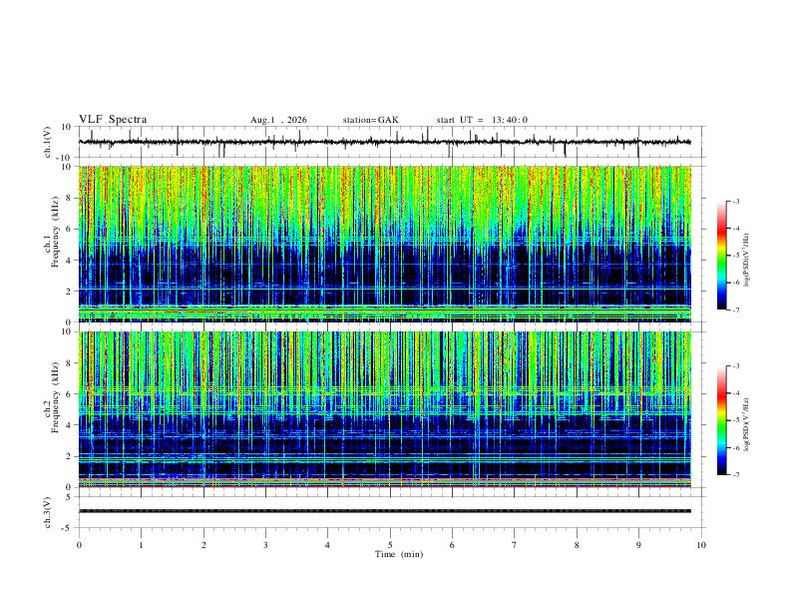Click the -7 value on lower color bar

(x=736, y=475)
